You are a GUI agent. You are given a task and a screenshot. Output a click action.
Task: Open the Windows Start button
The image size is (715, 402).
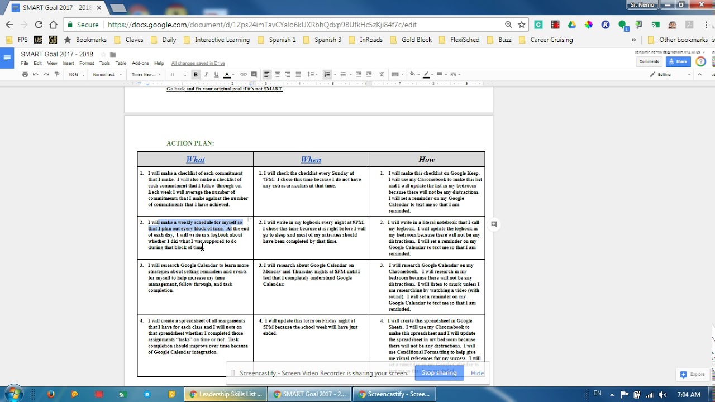click(x=14, y=394)
